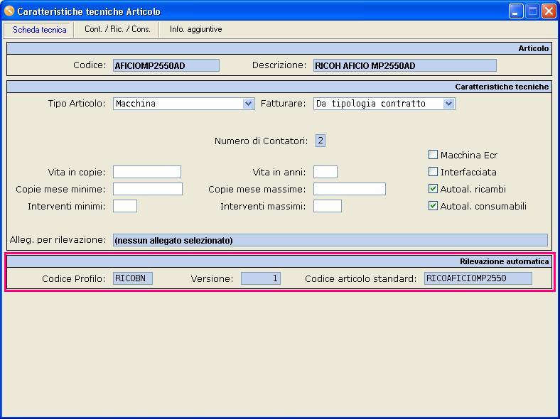The height and width of the screenshot is (419, 560).
Task: Focus the Copie mese minime input
Action: (x=148, y=189)
